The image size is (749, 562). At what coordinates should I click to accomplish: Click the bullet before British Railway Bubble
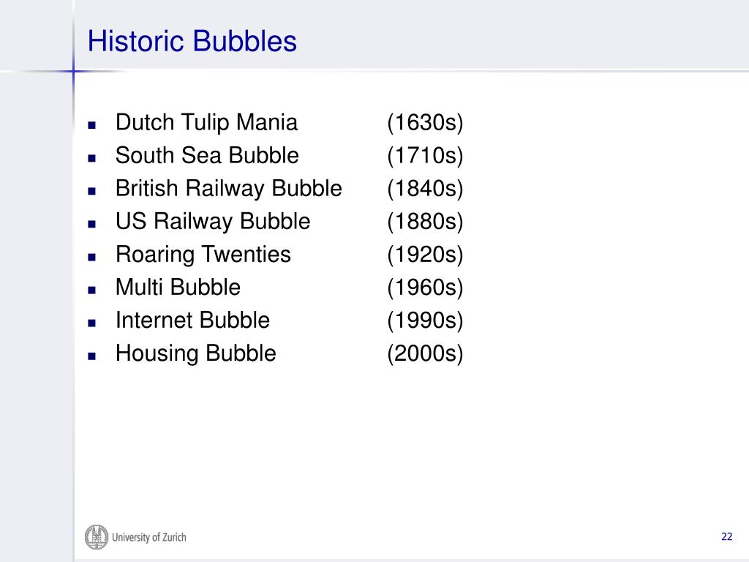coord(91,191)
